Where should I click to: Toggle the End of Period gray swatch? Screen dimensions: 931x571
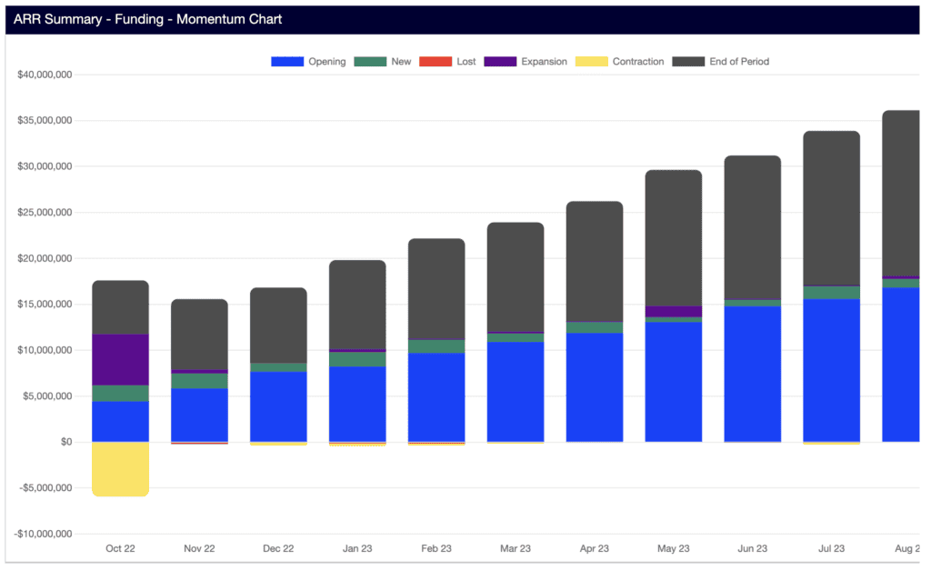point(688,62)
